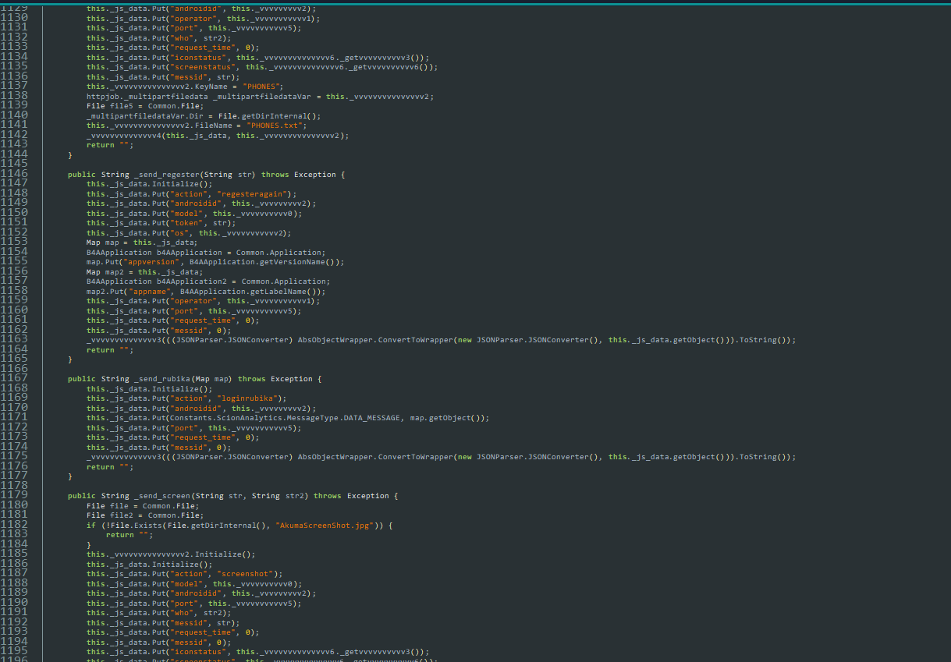This screenshot has width=951, height=662.
Task: Click the if keyword on line 1182
Action: click(90, 526)
